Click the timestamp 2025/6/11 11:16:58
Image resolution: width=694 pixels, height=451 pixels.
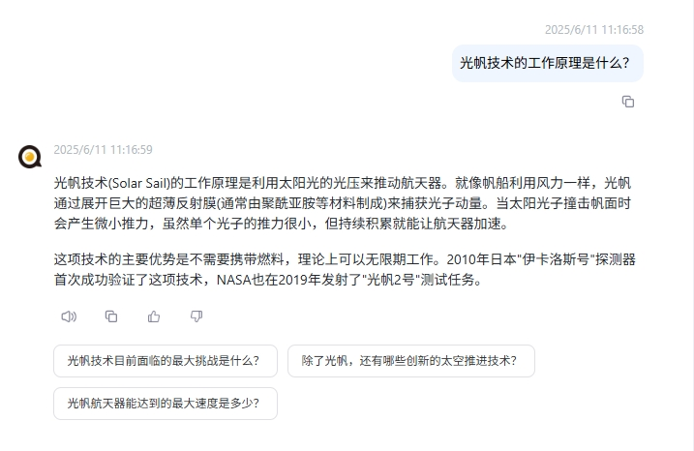594,30
